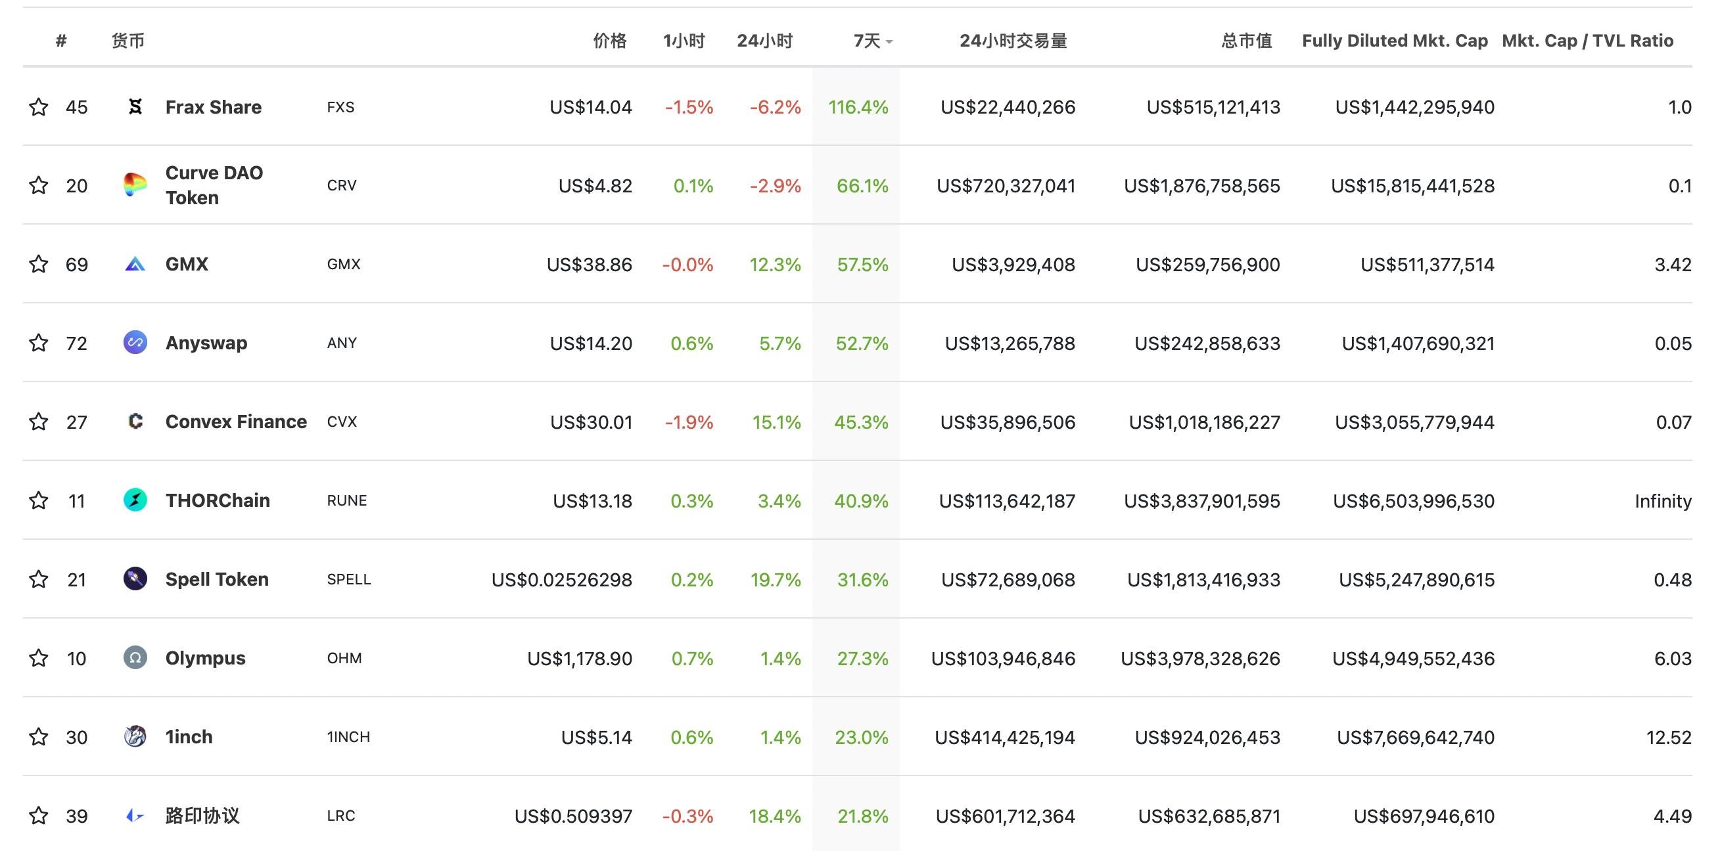Star the 路印协议 LRC row
Screen dimensions: 1720x851
point(39,816)
